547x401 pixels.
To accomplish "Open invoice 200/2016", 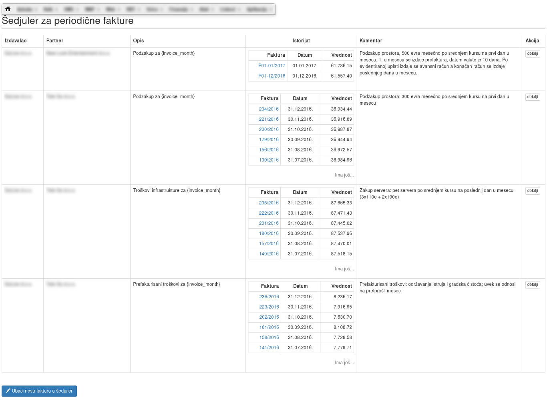I will tap(269, 130).
